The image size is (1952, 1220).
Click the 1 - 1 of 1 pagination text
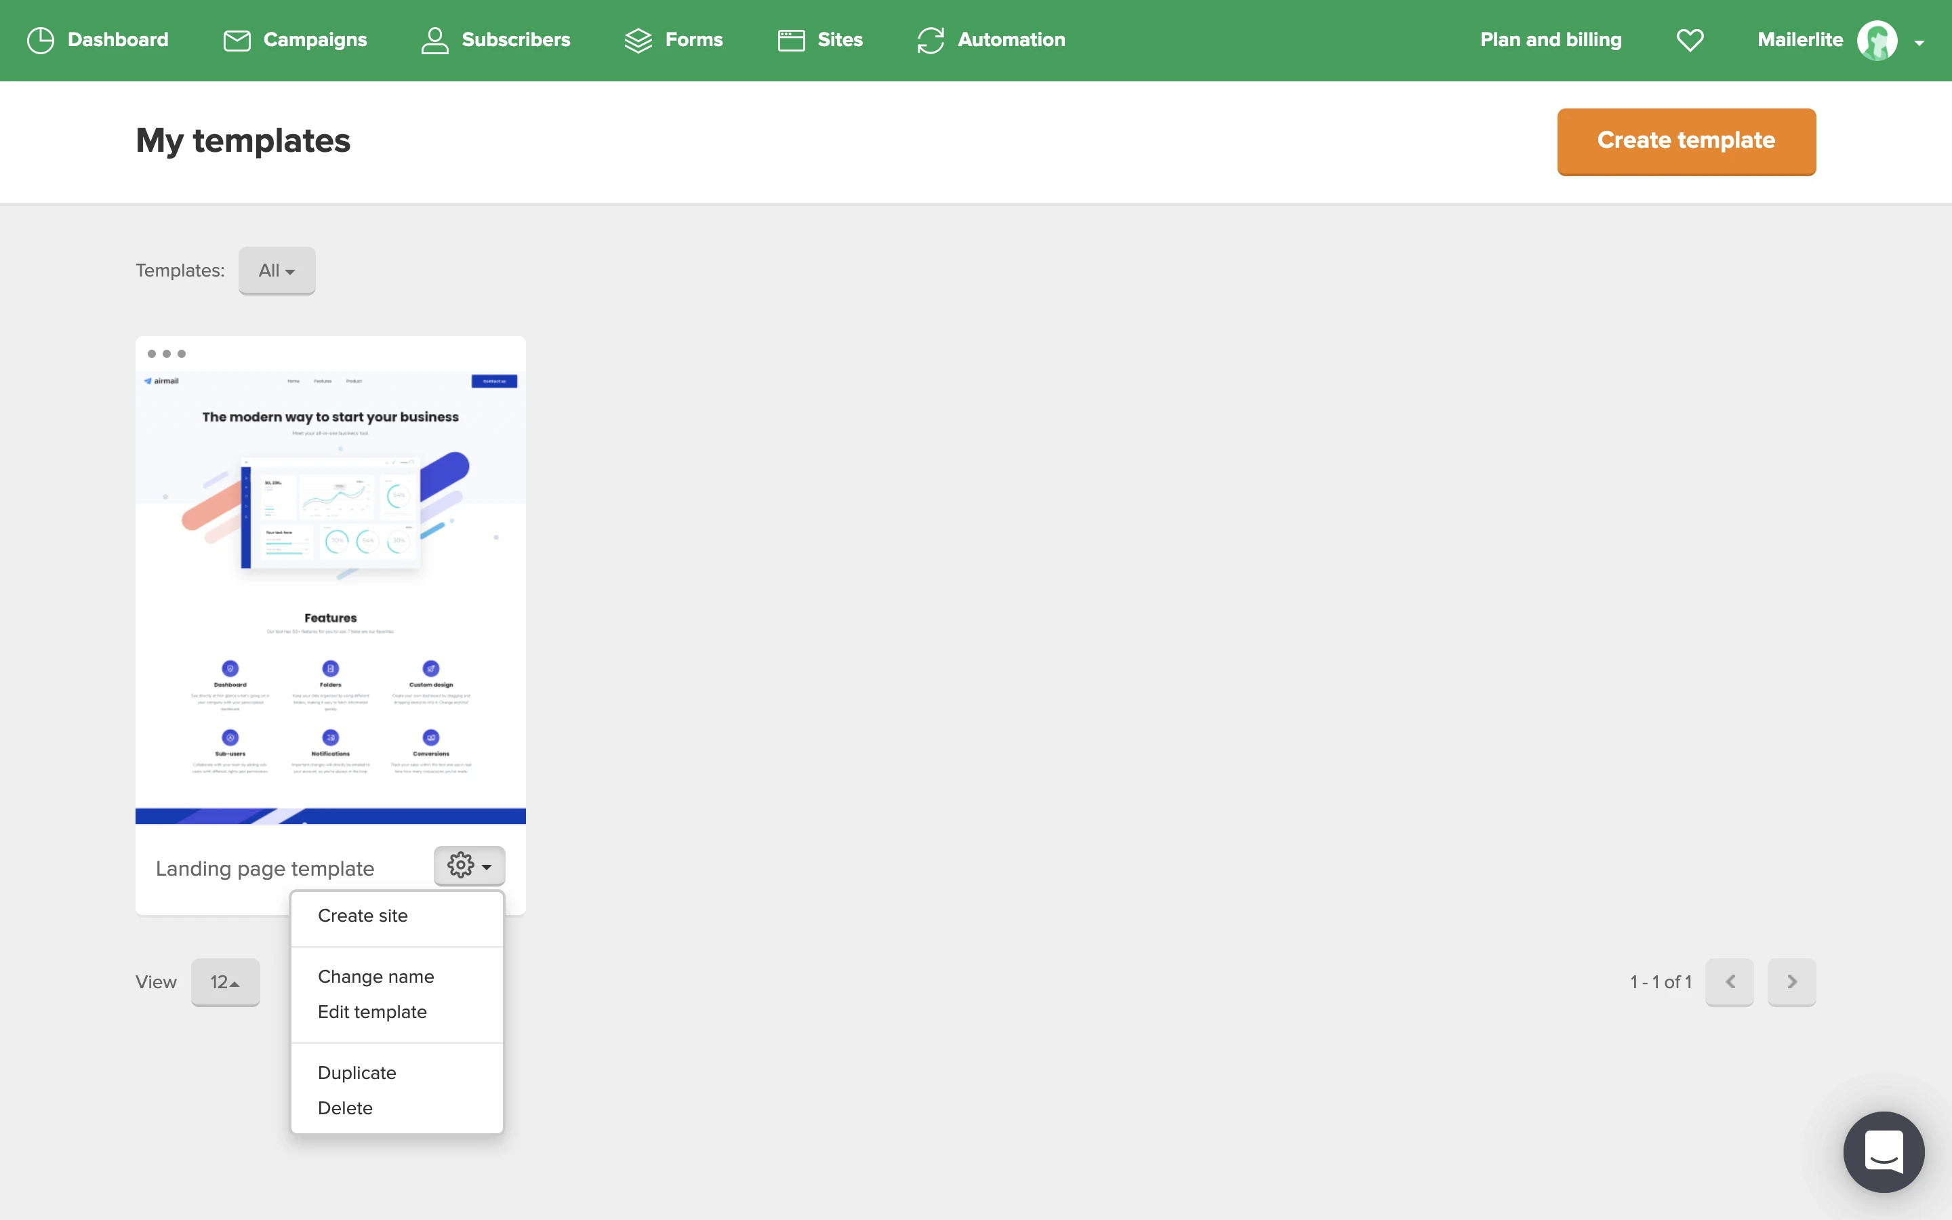pyautogui.click(x=1661, y=982)
